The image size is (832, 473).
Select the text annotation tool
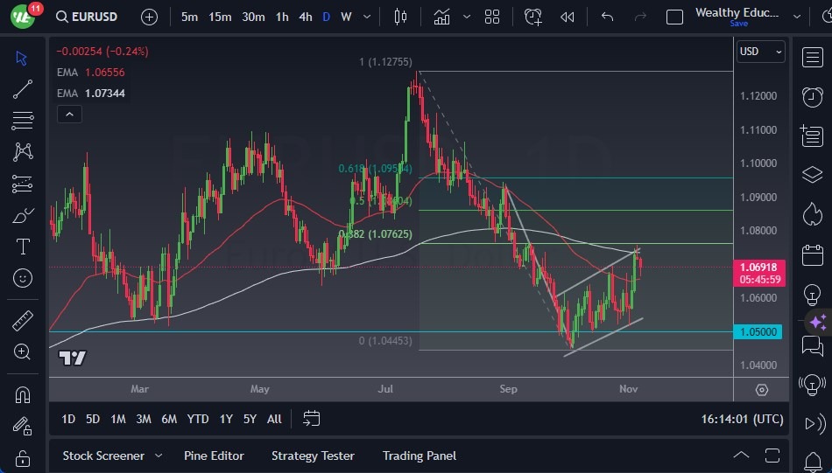coord(23,247)
